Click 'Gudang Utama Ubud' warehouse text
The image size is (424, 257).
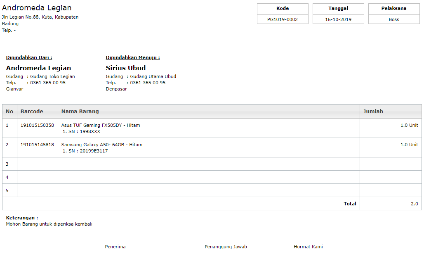[153, 76]
